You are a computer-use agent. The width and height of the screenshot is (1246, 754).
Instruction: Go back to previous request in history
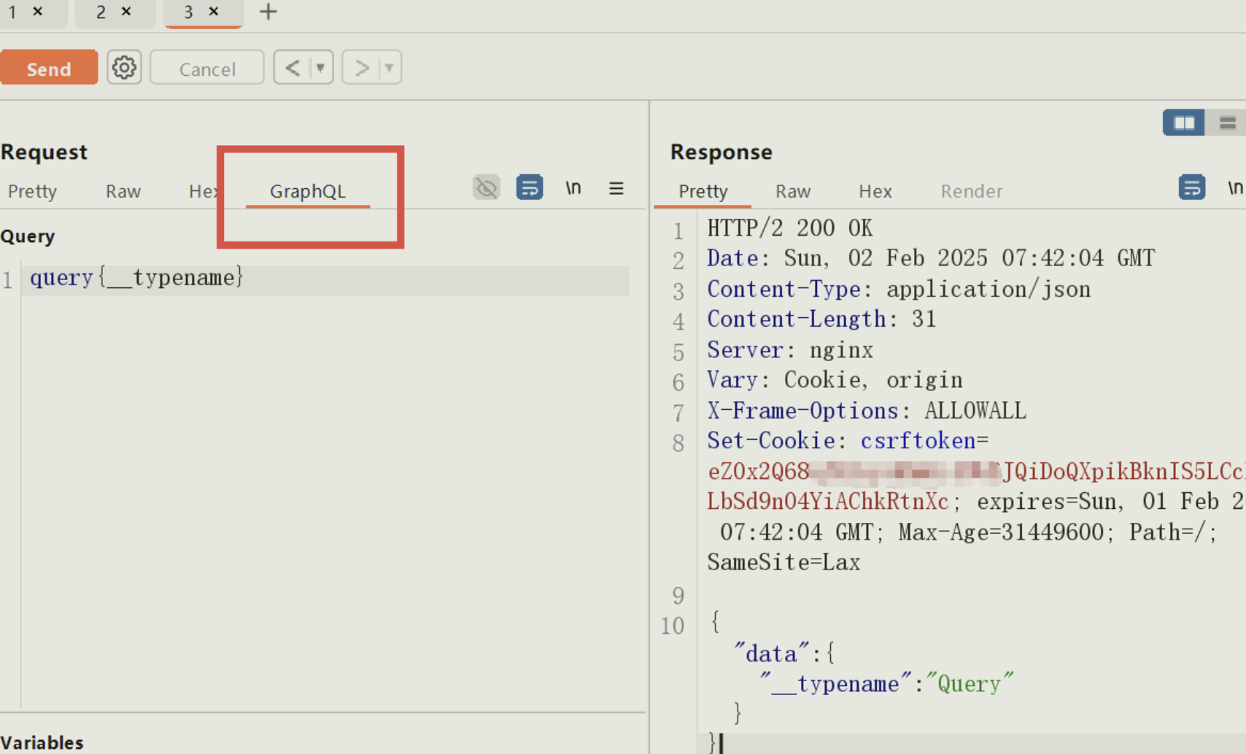tap(293, 68)
